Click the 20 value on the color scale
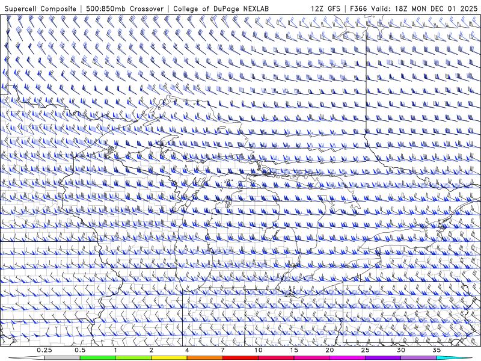The height and width of the screenshot is (361, 481). 329,350
